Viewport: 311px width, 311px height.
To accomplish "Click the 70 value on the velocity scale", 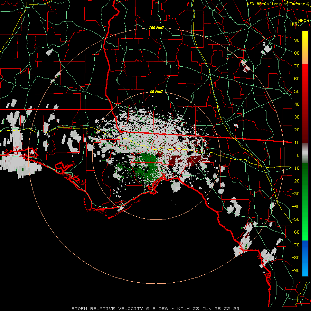I will tap(297, 66).
